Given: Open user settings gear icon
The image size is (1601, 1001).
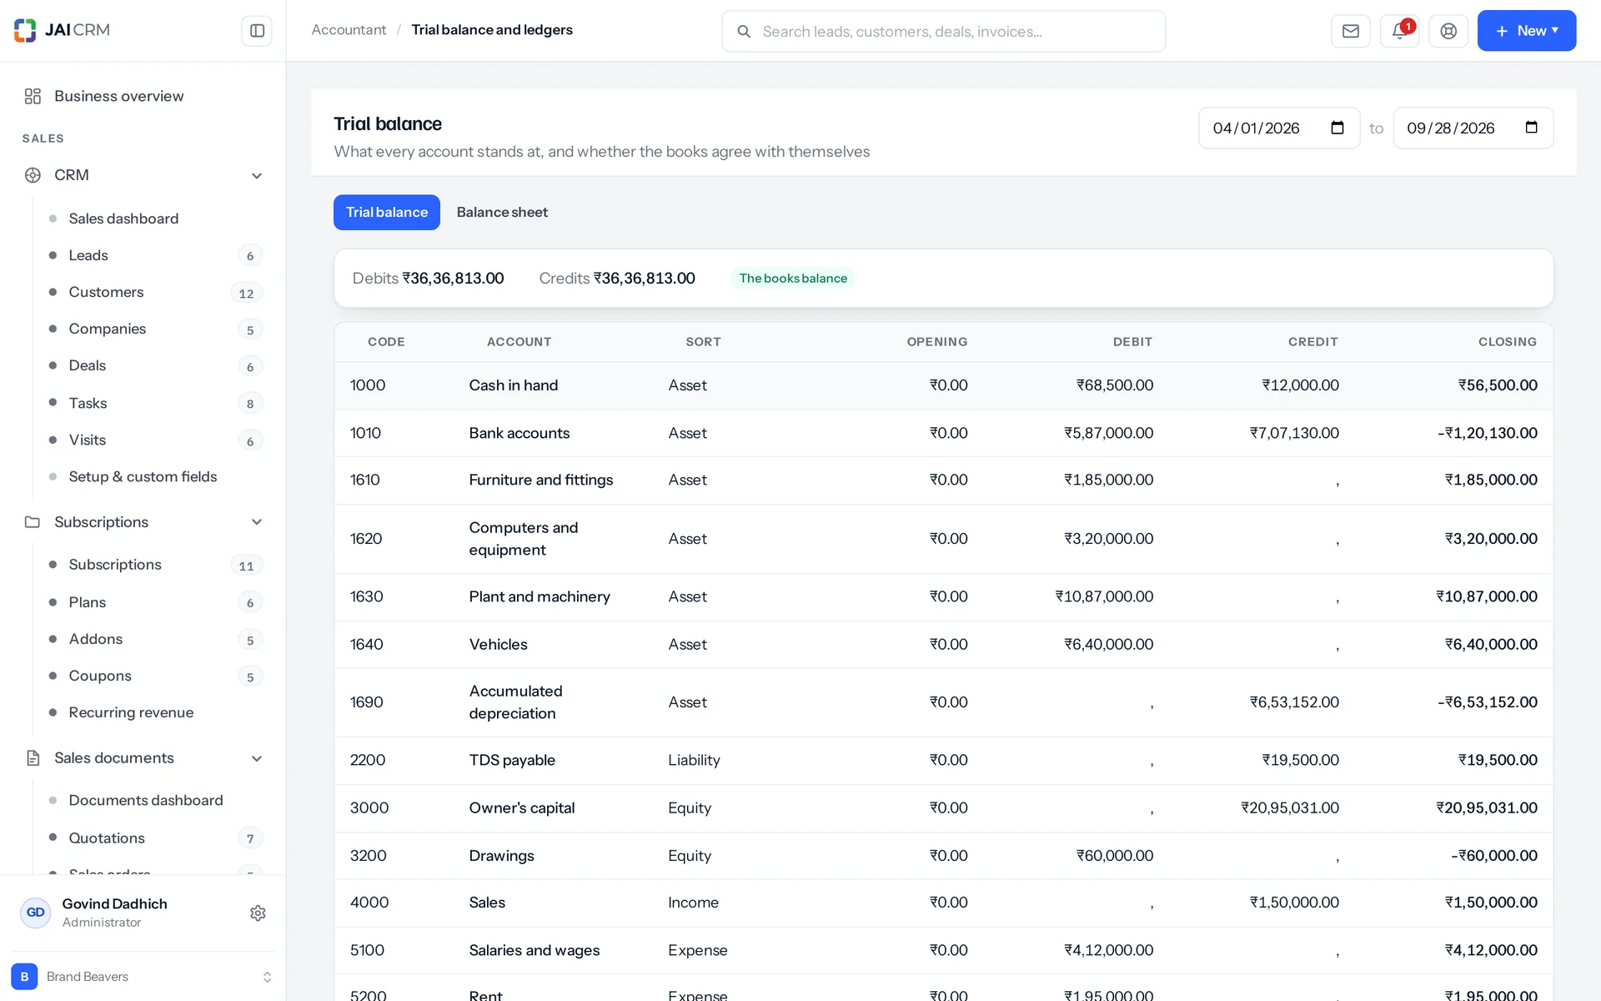Looking at the screenshot, I should [x=258, y=913].
